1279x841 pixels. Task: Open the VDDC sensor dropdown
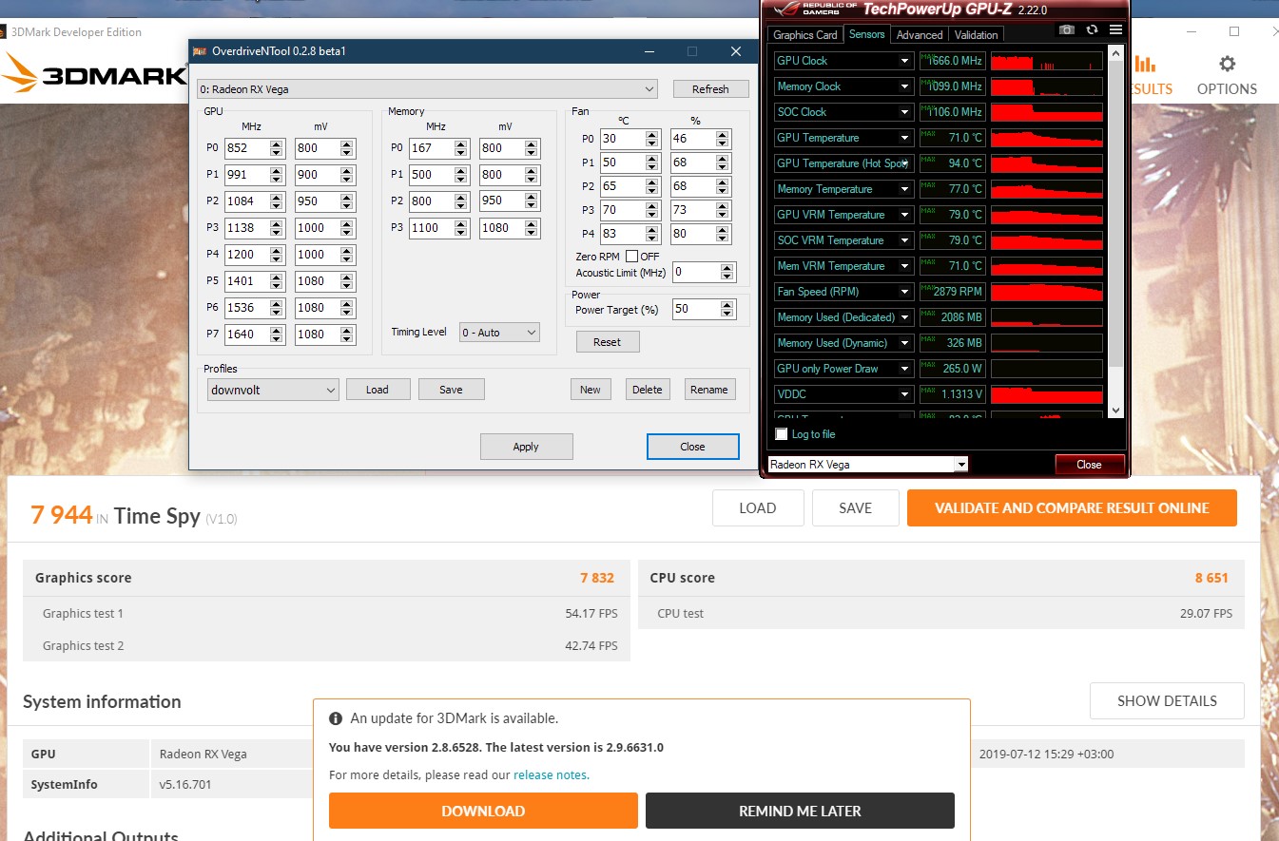pyautogui.click(x=904, y=394)
